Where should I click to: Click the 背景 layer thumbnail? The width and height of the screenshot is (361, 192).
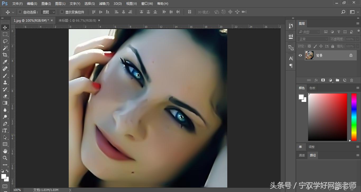pos(309,55)
